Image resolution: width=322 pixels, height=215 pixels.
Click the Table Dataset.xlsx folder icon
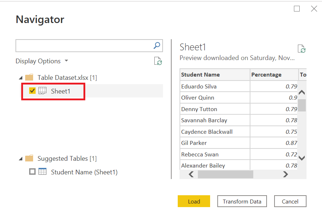pos(29,77)
